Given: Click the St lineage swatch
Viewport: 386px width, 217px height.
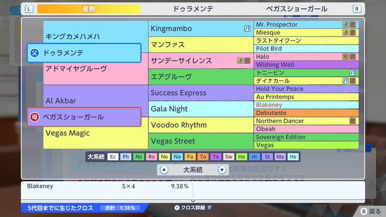Looking at the screenshot, I should pyautogui.click(x=267, y=157).
